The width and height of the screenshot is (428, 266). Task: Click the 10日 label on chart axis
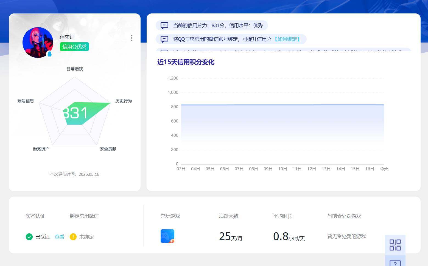pyautogui.click(x=282, y=169)
